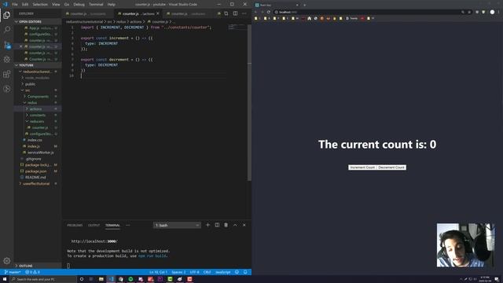Open package.json in the explorer
The width and height of the screenshot is (503, 283).
[38, 171]
